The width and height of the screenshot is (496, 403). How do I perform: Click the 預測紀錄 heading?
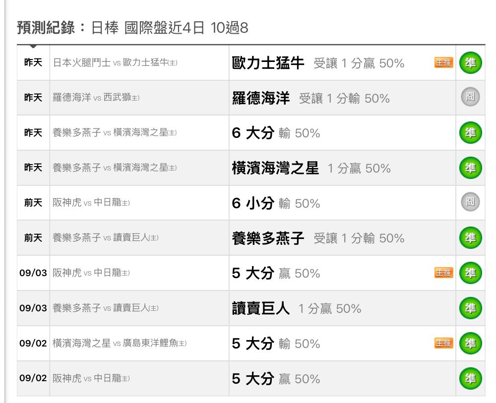point(46,27)
